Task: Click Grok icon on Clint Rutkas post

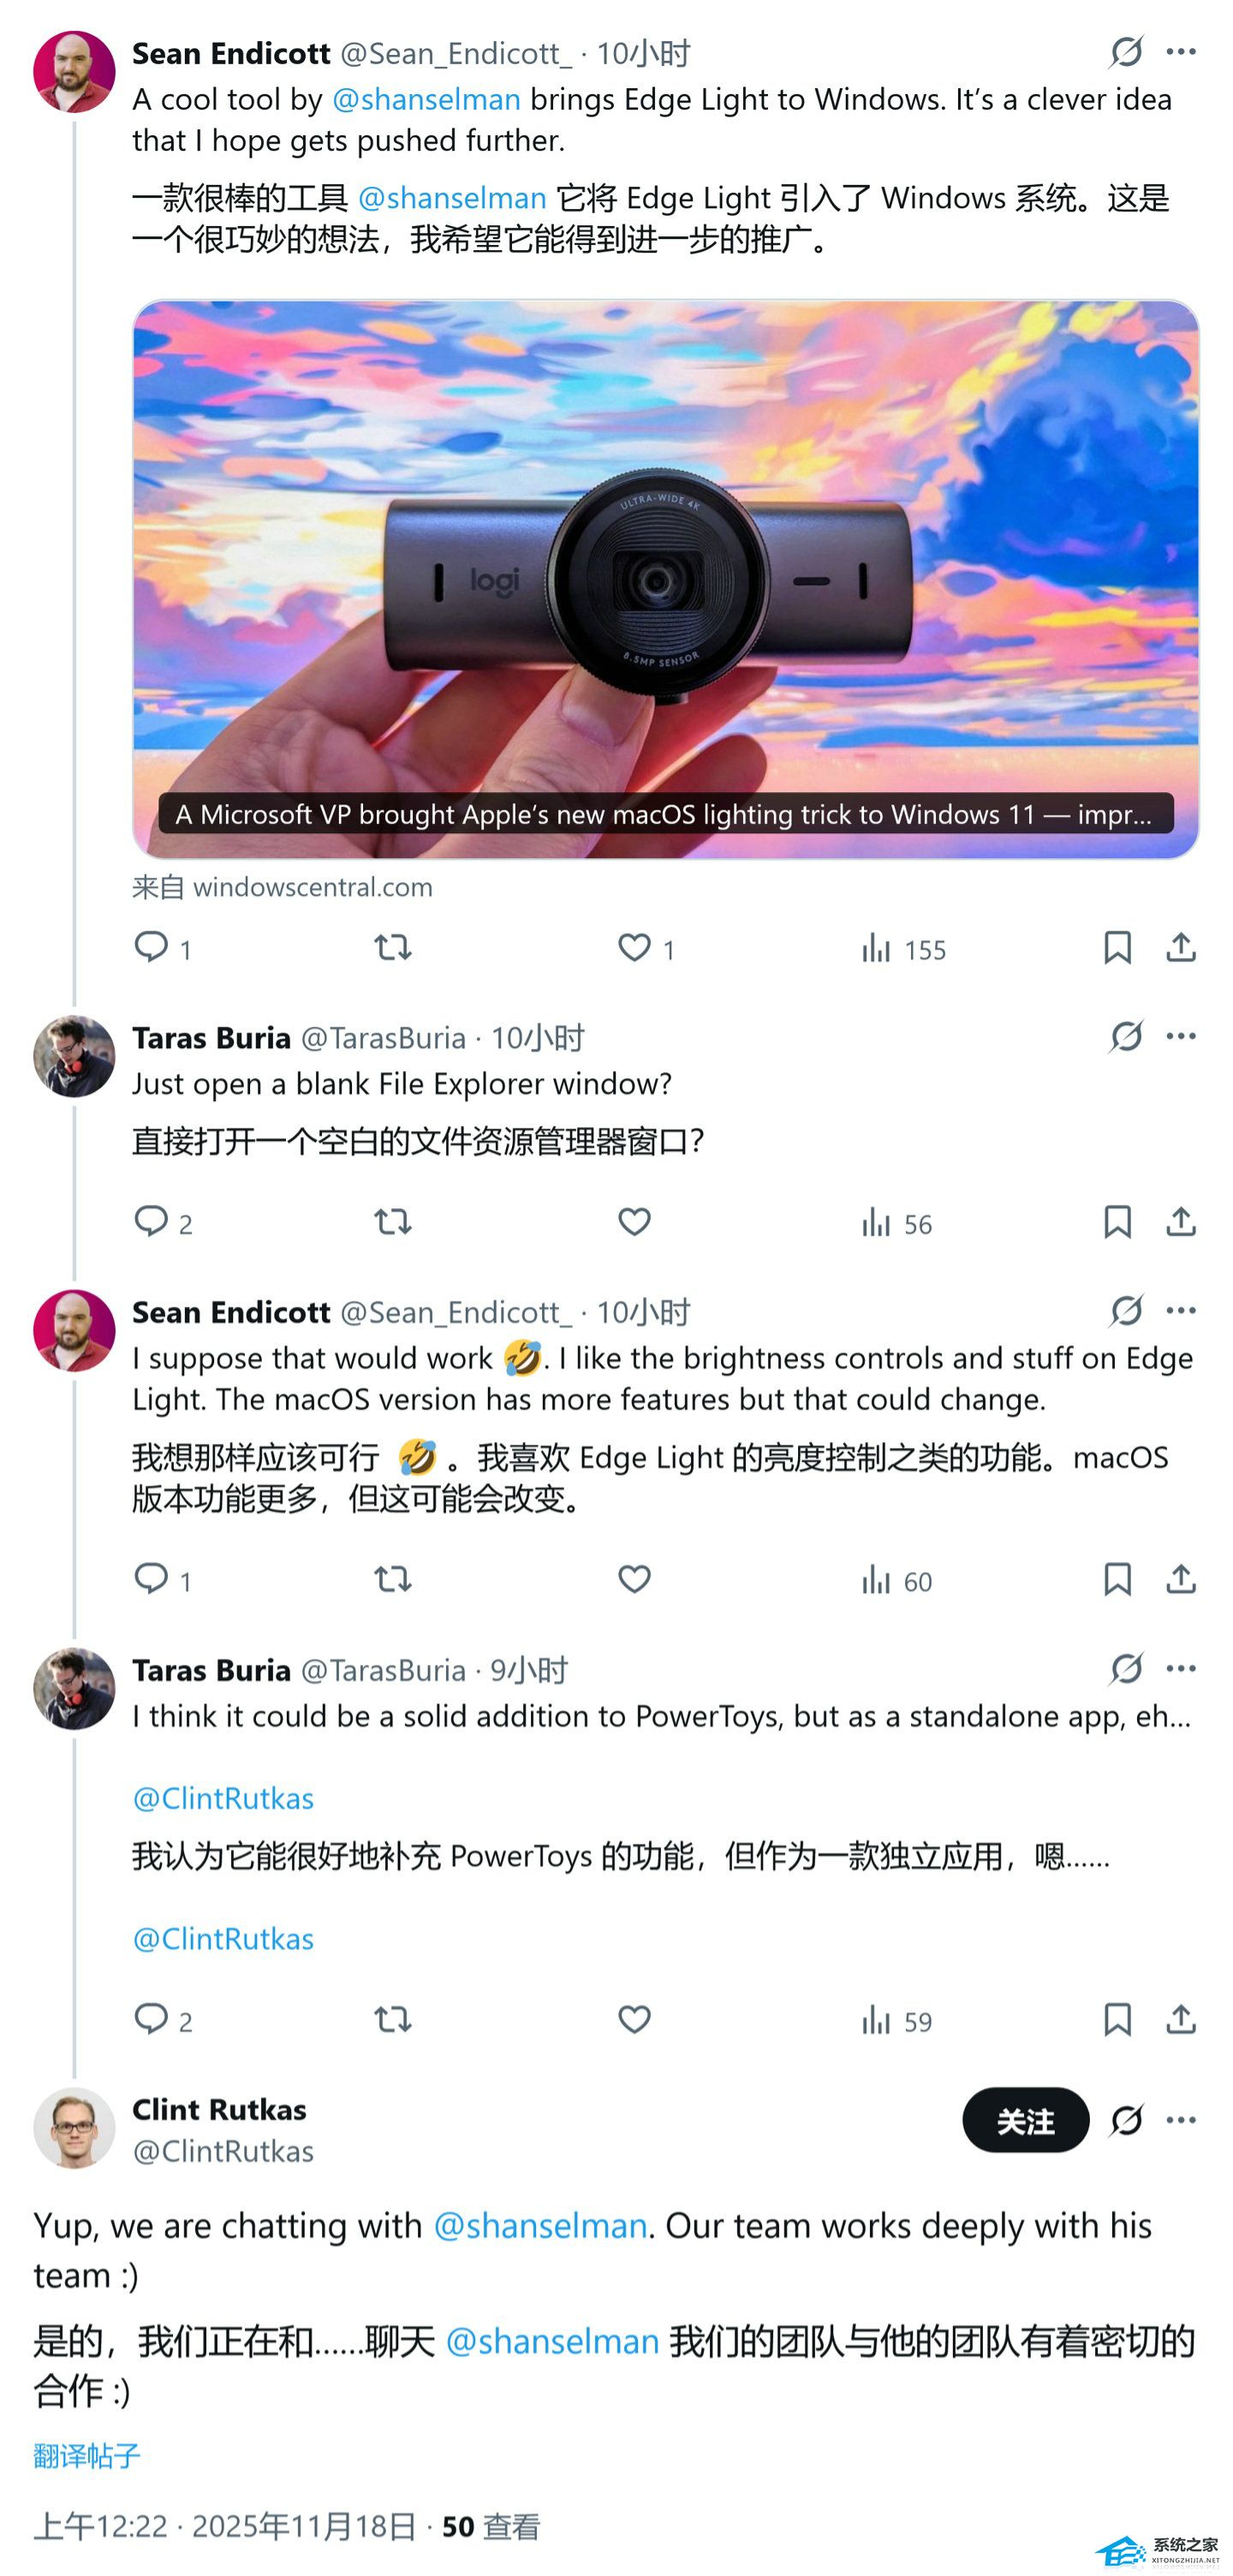Action: (1126, 2120)
